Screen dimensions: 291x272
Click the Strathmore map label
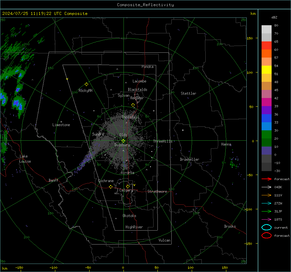pos(157,191)
